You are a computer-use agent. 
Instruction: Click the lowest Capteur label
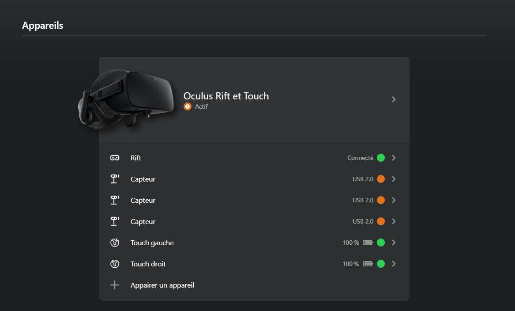[x=143, y=222]
